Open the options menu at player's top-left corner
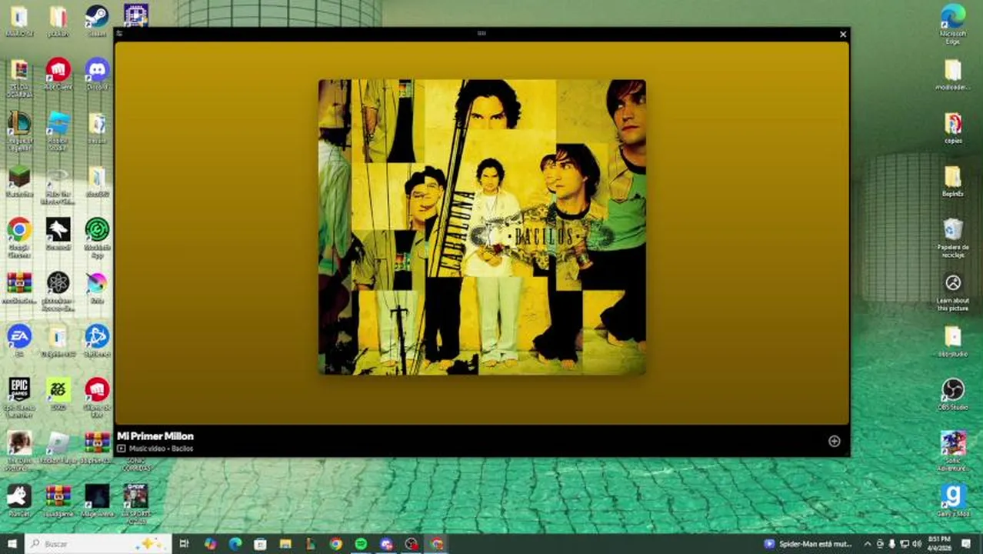The image size is (983, 554). click(x=119, y=34)
